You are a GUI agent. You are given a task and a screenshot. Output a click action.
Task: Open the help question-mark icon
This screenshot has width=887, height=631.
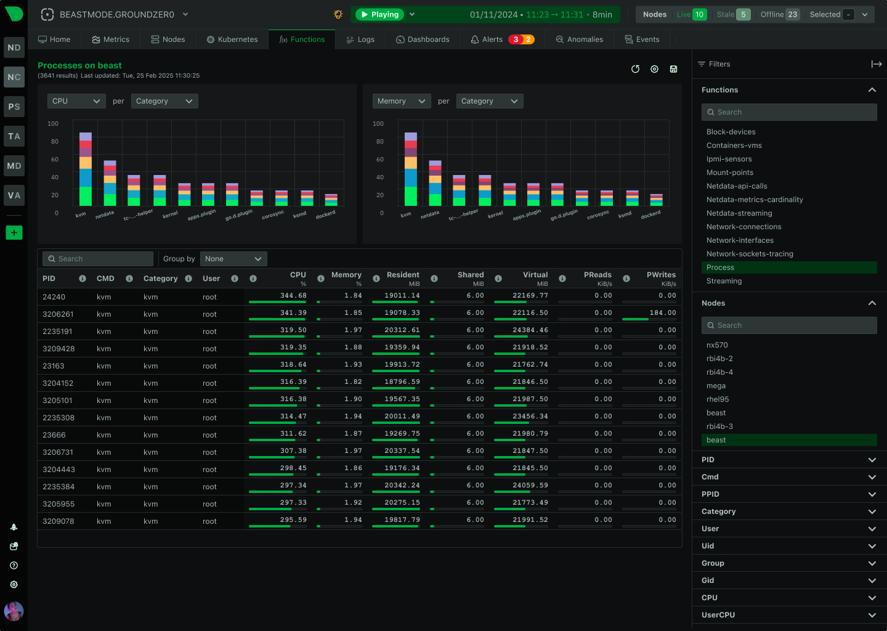click(x=14, y=565)
